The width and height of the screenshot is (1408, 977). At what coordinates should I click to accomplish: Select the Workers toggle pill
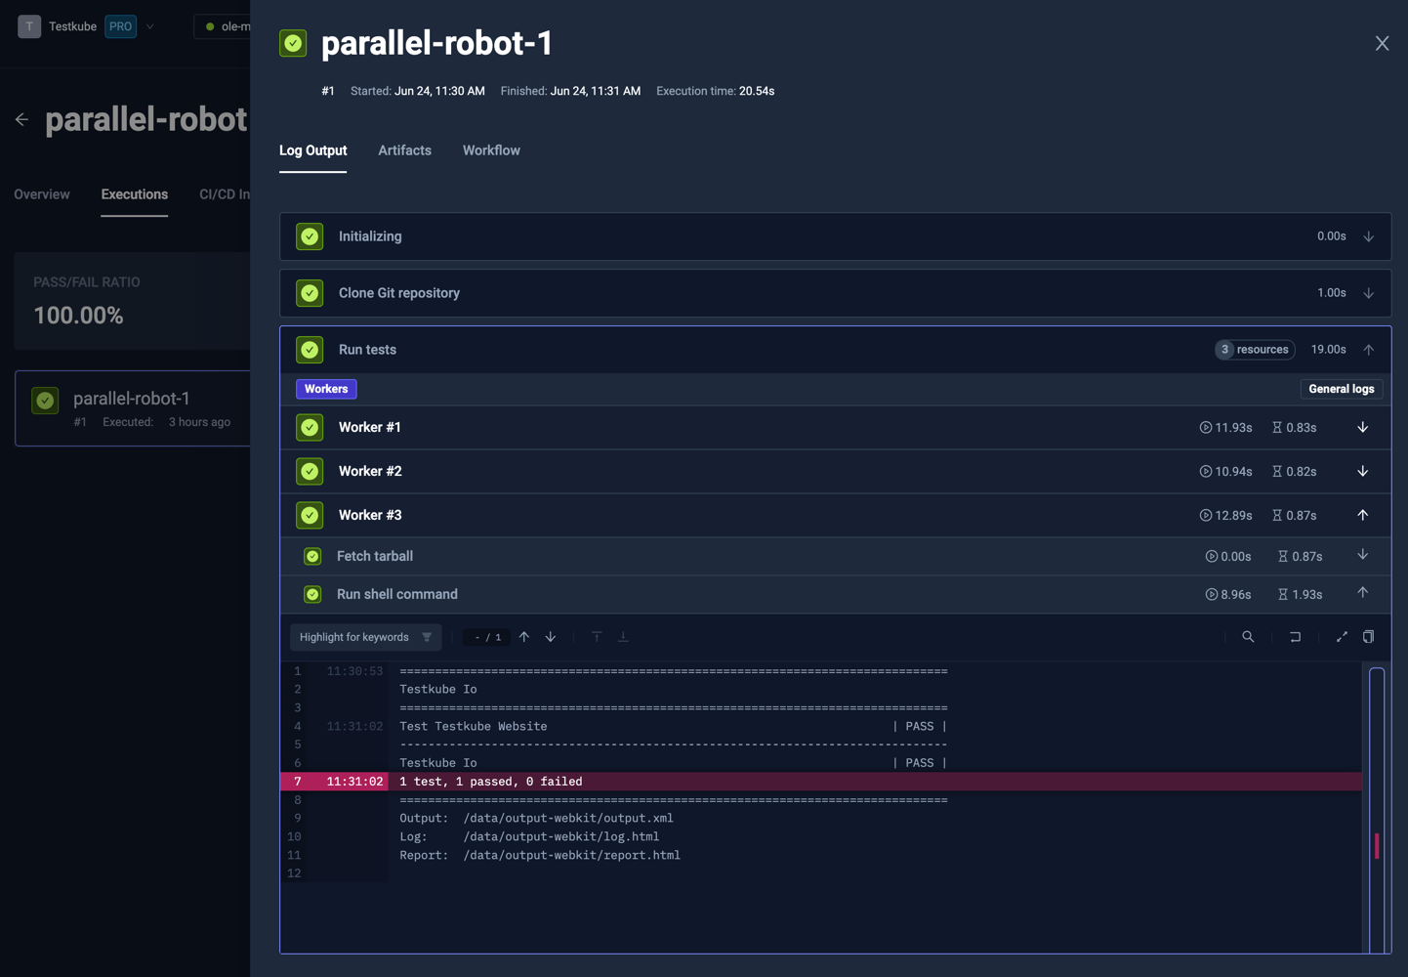325,388
